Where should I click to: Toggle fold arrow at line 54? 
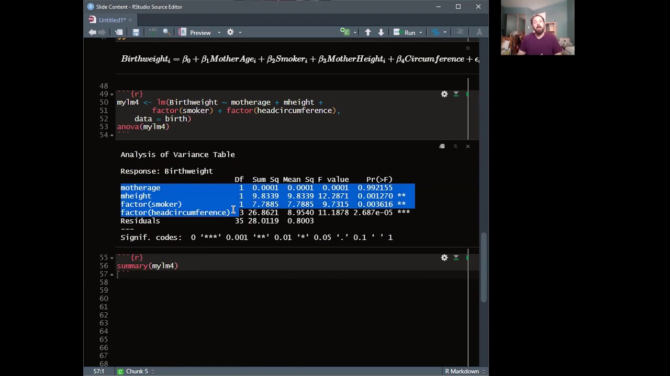point(111,135)
